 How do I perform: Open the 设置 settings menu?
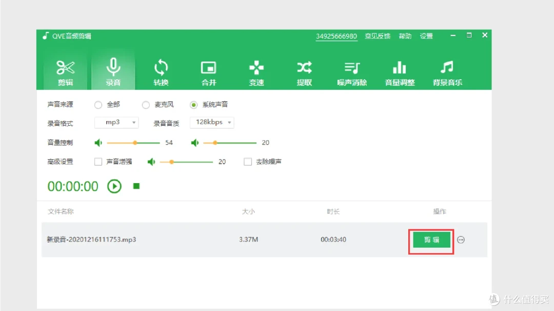tap(426, 36)
